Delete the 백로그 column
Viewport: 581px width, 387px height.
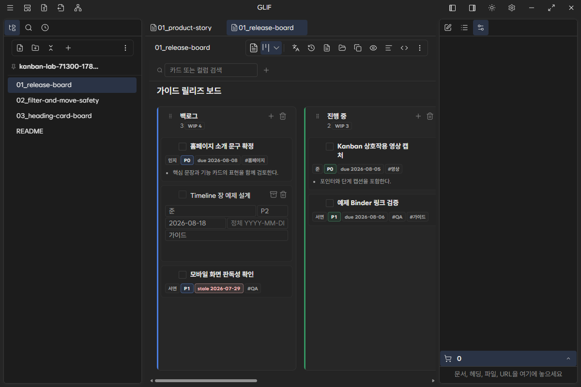(283, 116)
